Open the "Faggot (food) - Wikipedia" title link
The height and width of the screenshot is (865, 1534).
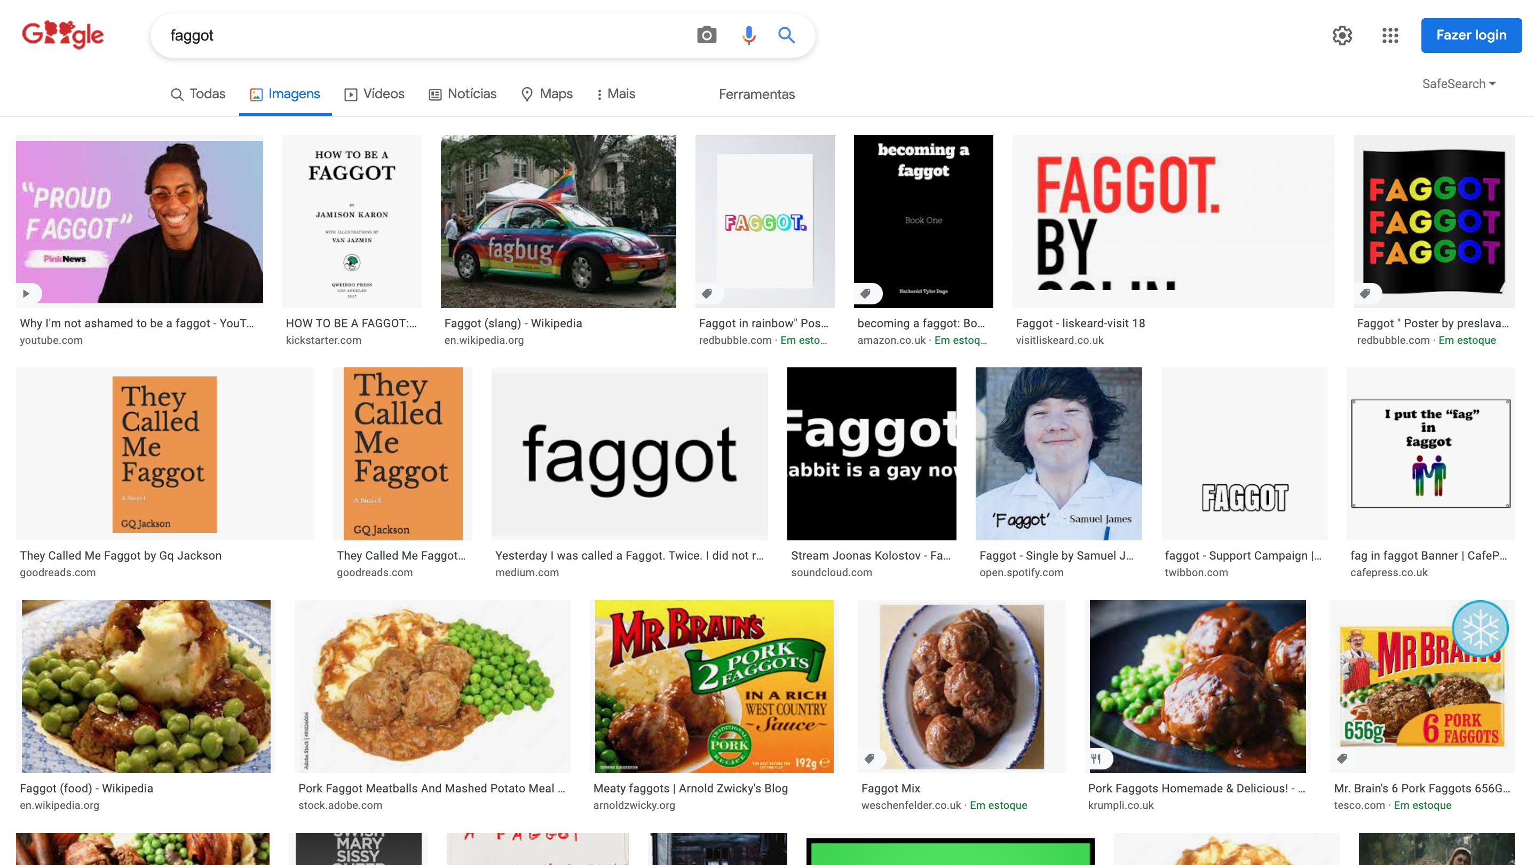tap(86, 788)
